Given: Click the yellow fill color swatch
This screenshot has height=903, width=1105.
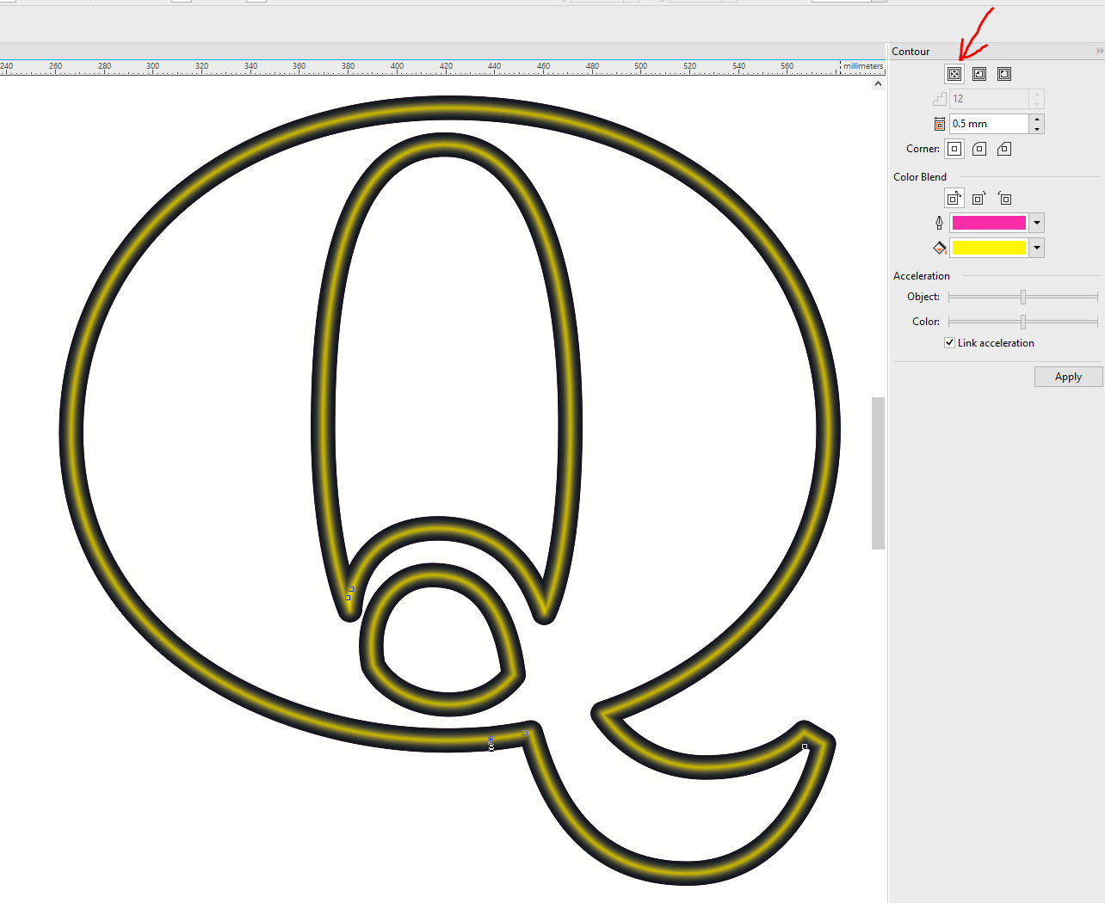Looking at the screenshot, I should (989, 248).
